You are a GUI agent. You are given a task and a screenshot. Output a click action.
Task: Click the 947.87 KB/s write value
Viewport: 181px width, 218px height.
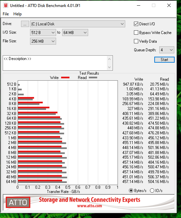[133, 84]
